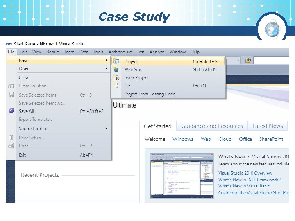Choose Project From Existing Code...
Viewport: 295px width, 221px height.
168,94
